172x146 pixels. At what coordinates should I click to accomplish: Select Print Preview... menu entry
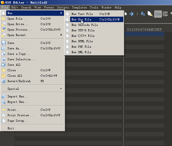33,115
